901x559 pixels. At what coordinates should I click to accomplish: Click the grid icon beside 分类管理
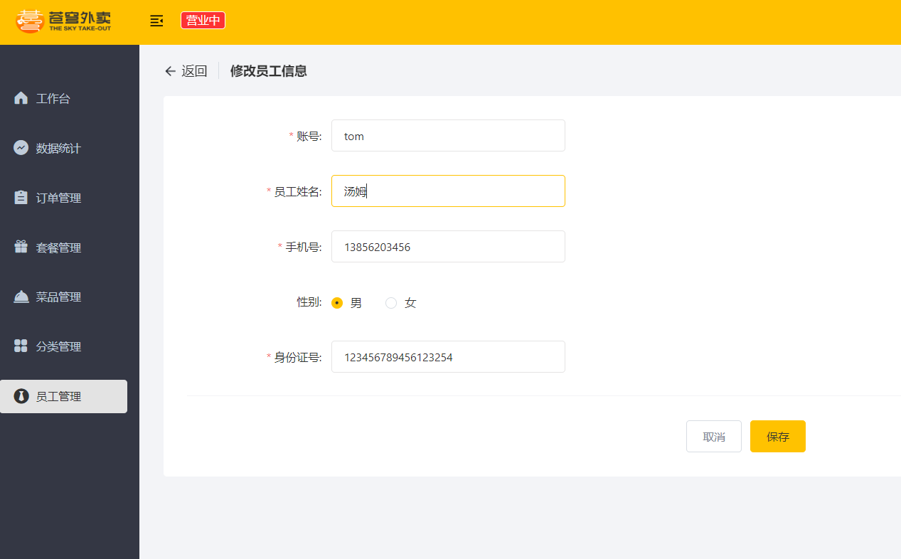tap(21, 346)
